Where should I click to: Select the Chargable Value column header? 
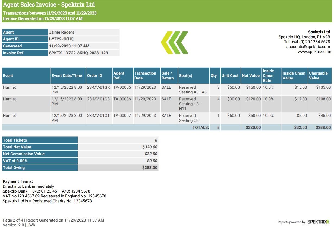pyautogui.click(x=318, y=76)
